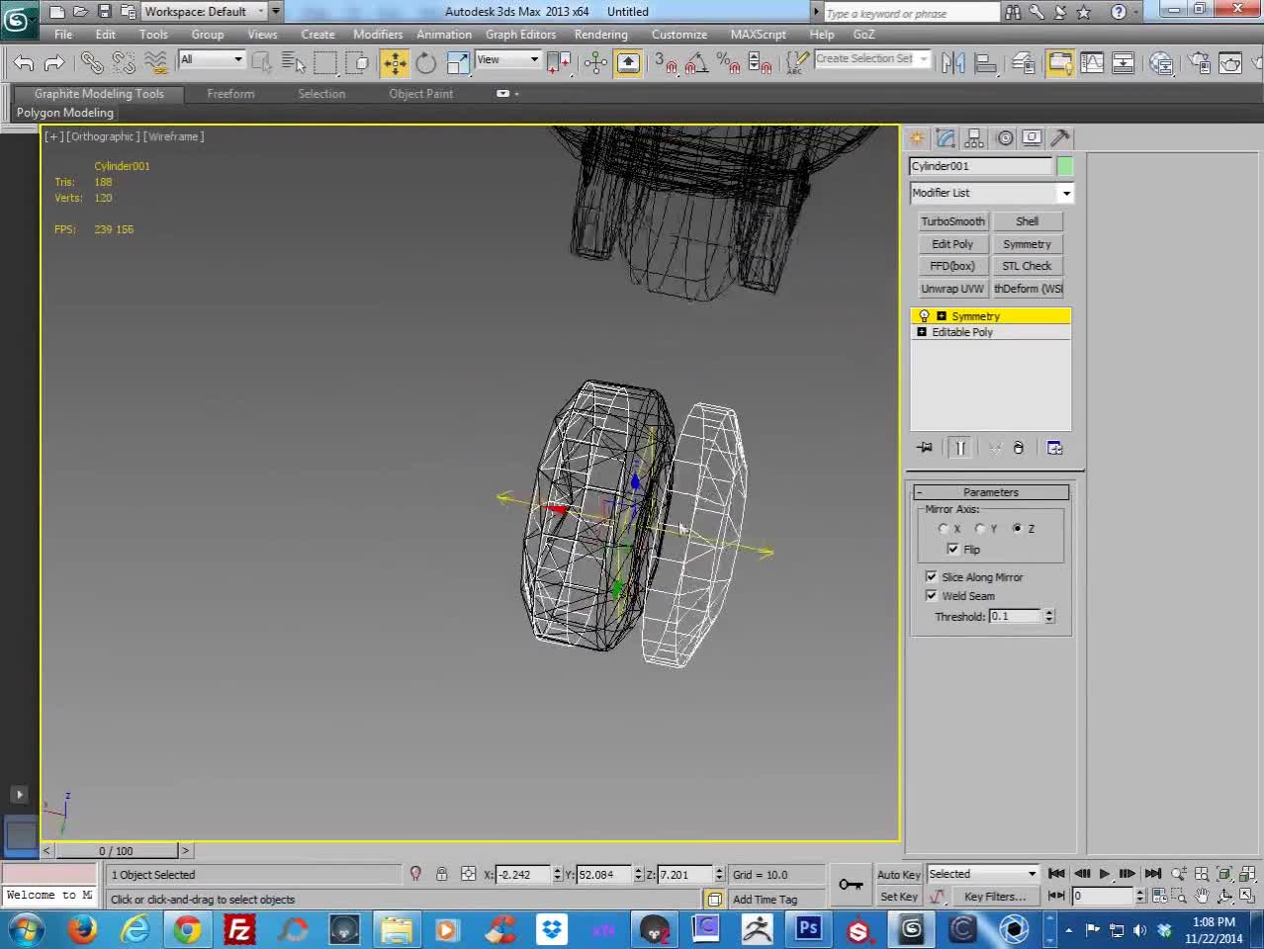This screenshot has width=1264, height=949.
Task: Click the Pin Stack icon
Action: point(925,448)
